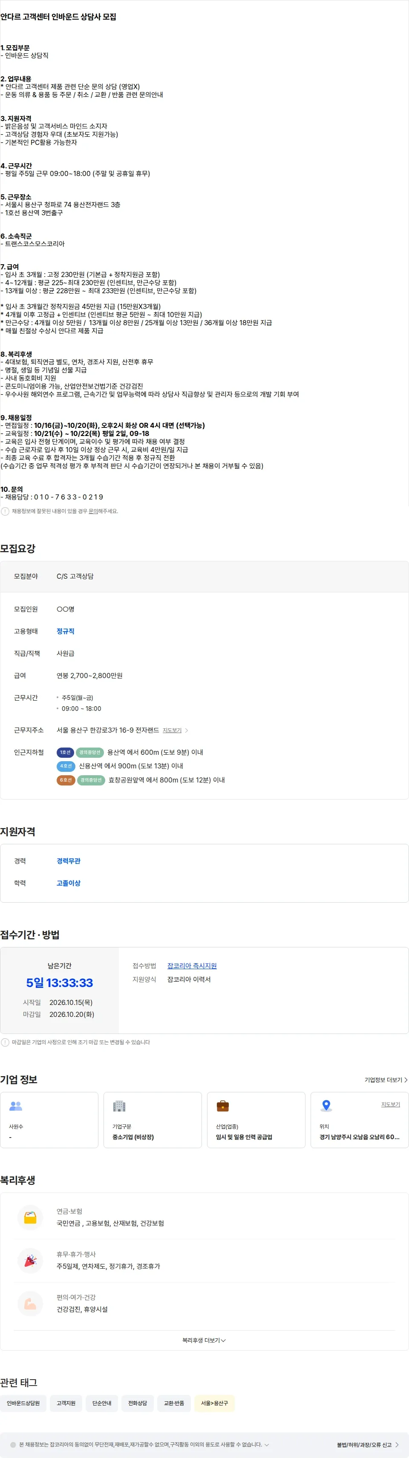Click the 연금·보험 benefit icon
The height and width of the screenshot is (1458, 409).
tap(31, 1218)
